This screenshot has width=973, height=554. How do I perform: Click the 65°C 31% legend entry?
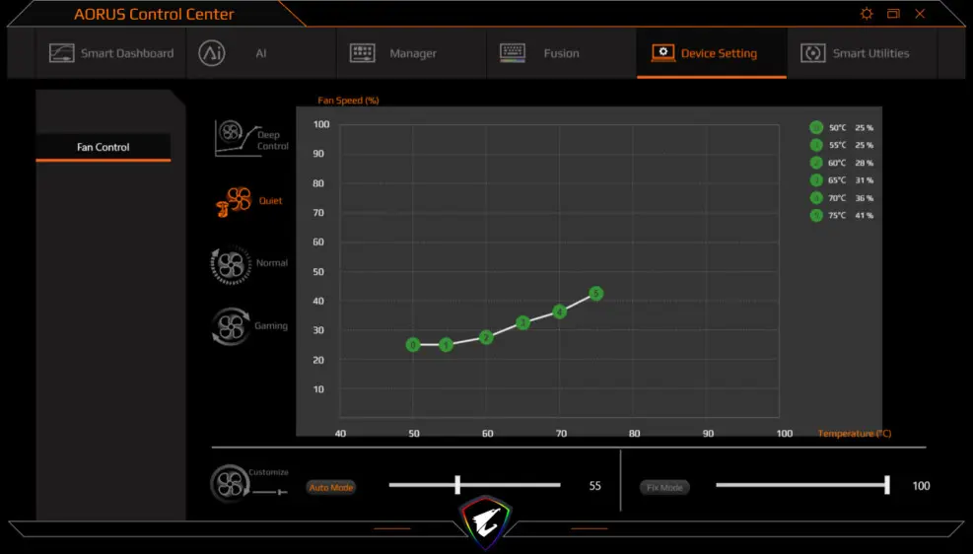[x=842, y=180]
